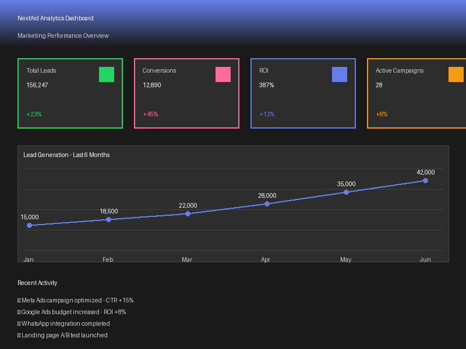
Task: Select the +12% ROI growth label
Action: tap(267, 114)
